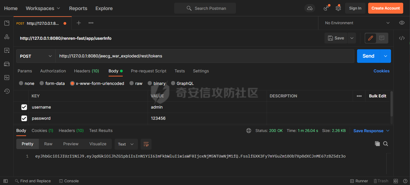Expand the Send button dropdown arrow
Viewport: 410px width, 185px height.
[x=385, y=56]
